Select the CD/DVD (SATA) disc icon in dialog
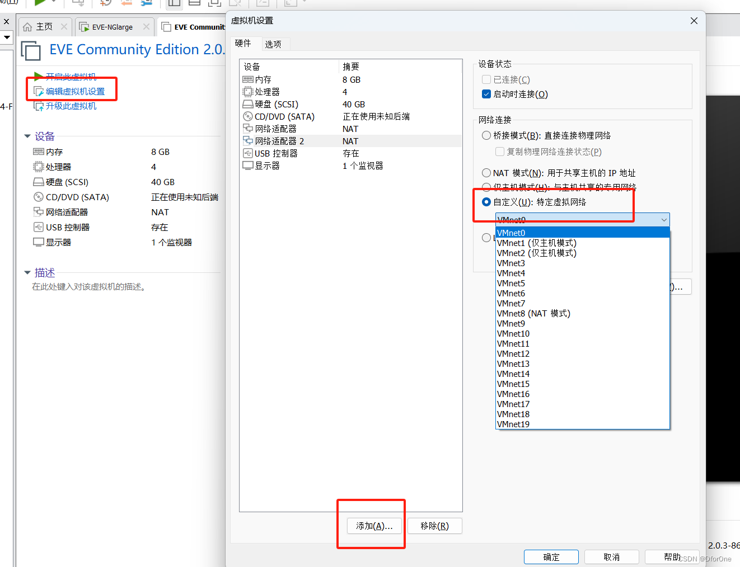740x567 pixels. coord(248,116)
